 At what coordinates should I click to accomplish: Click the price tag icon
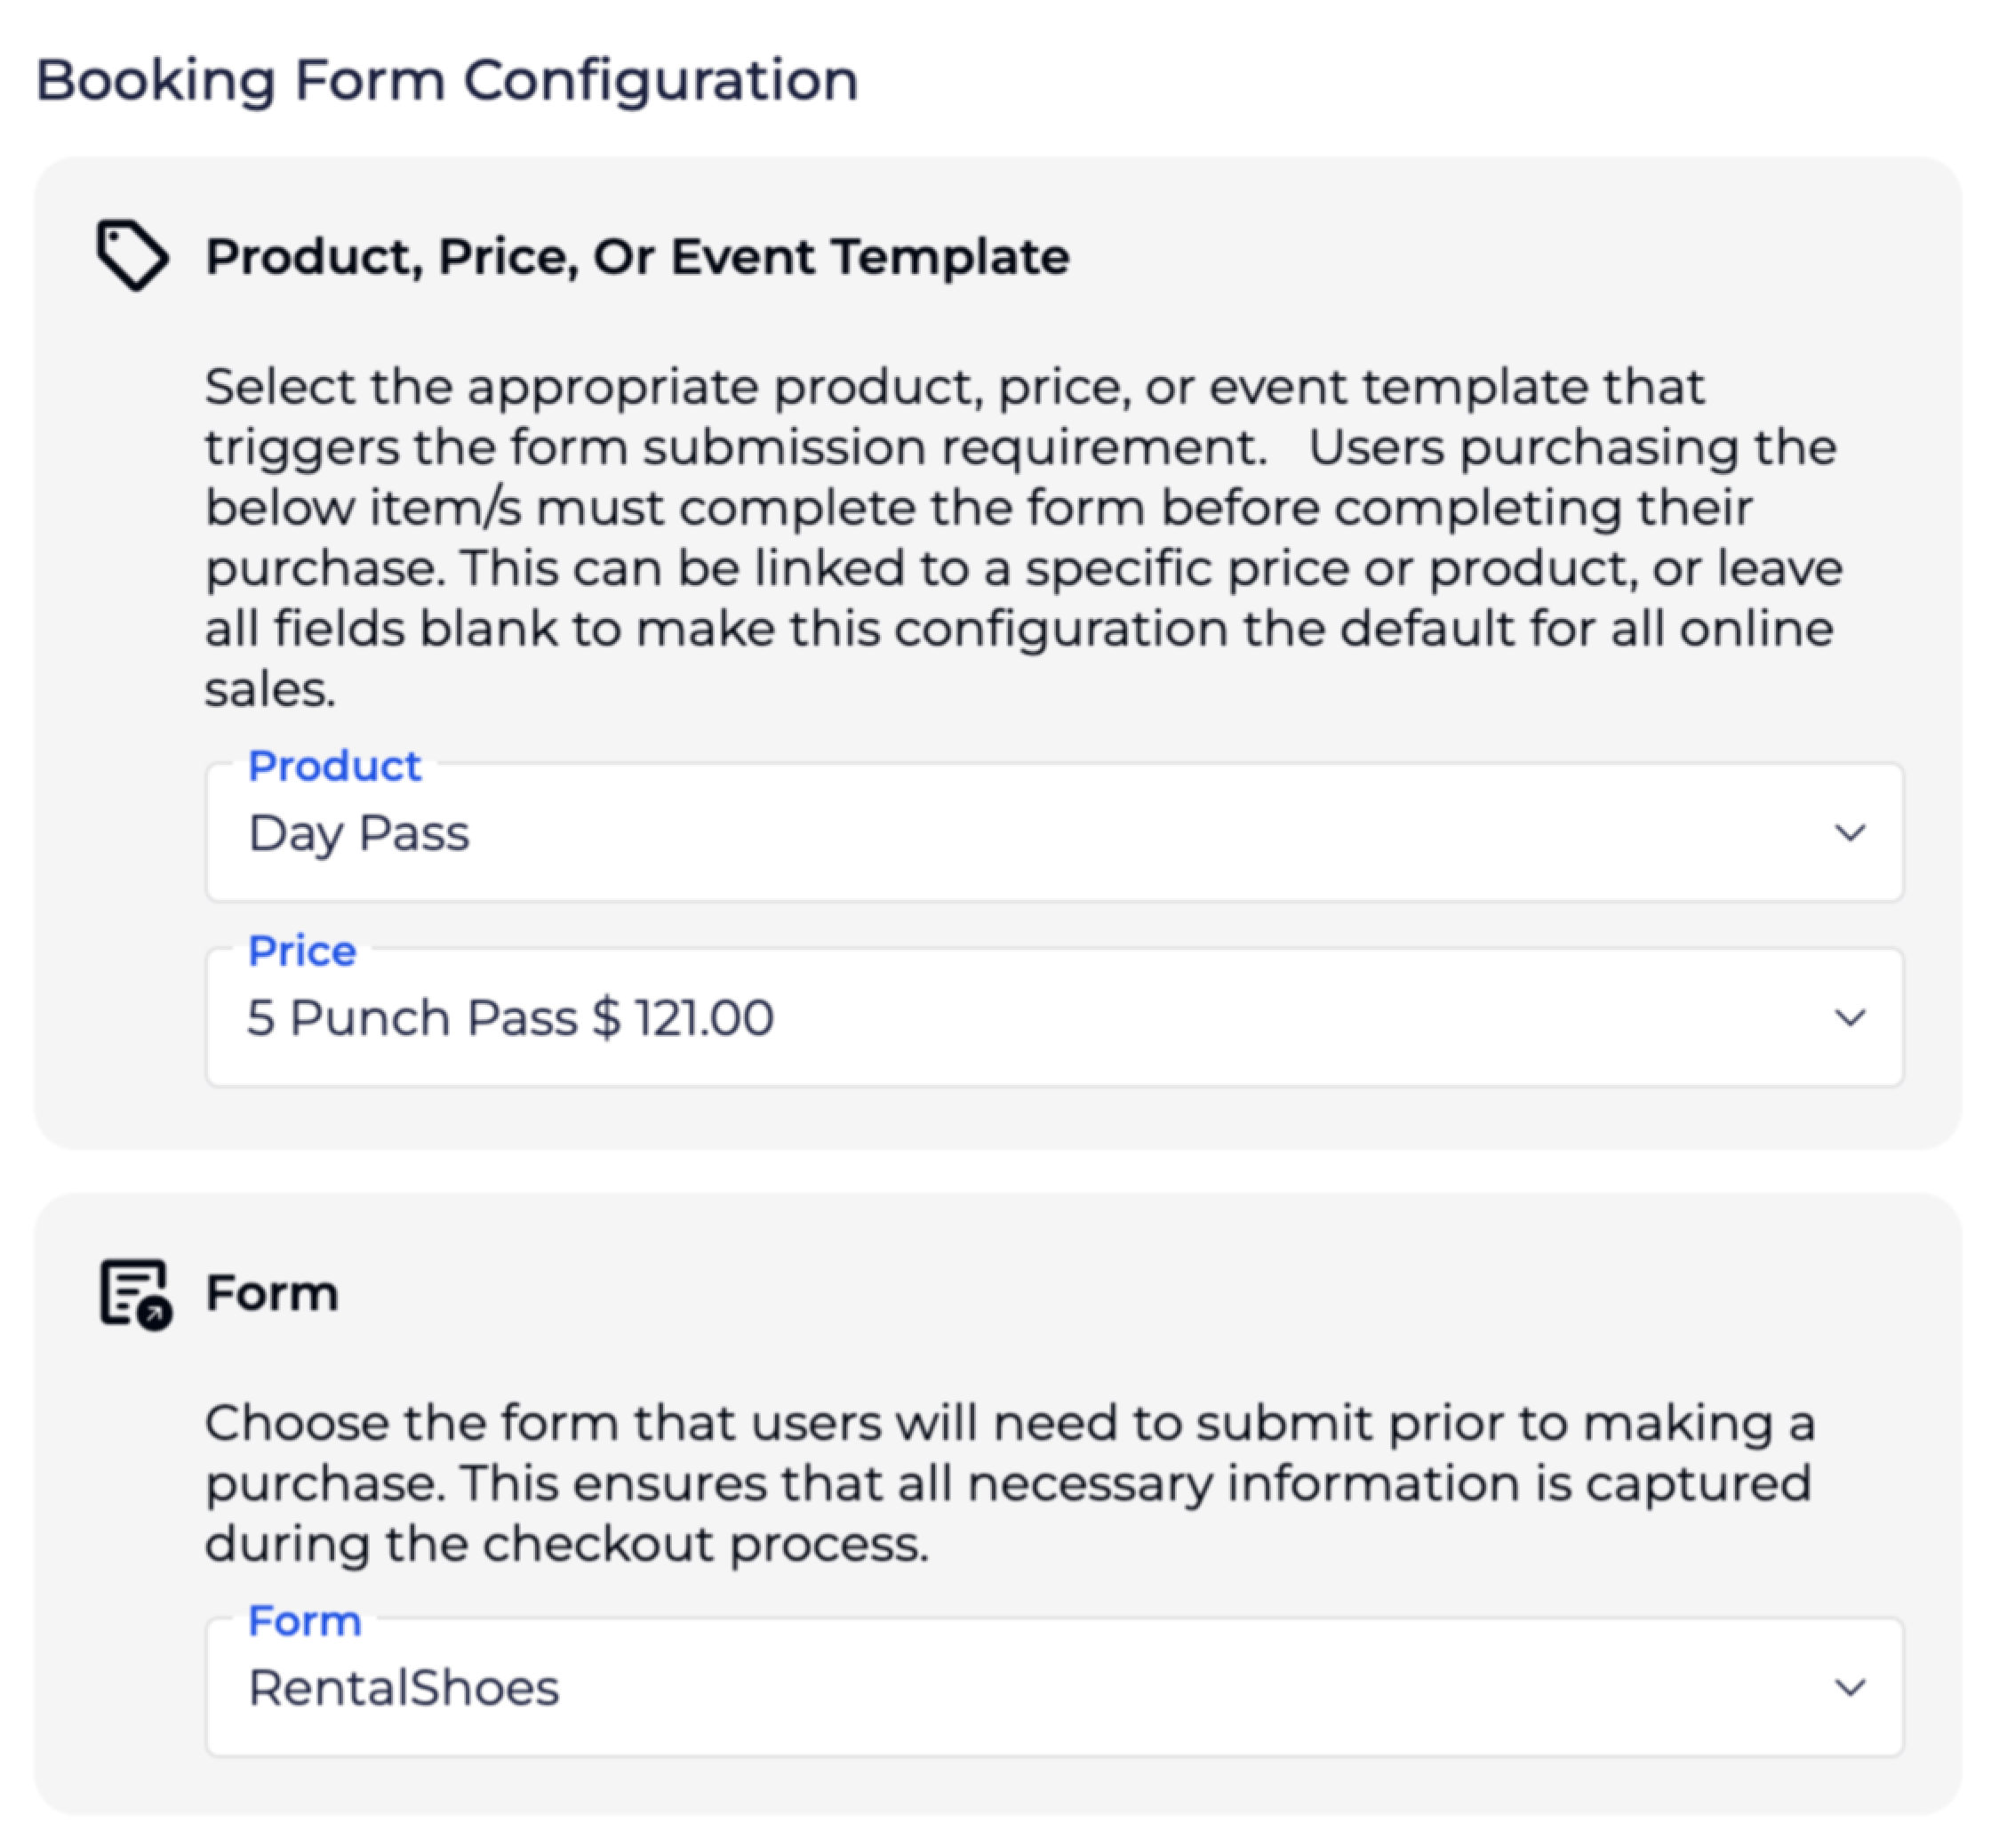click(x=132, y=256)
